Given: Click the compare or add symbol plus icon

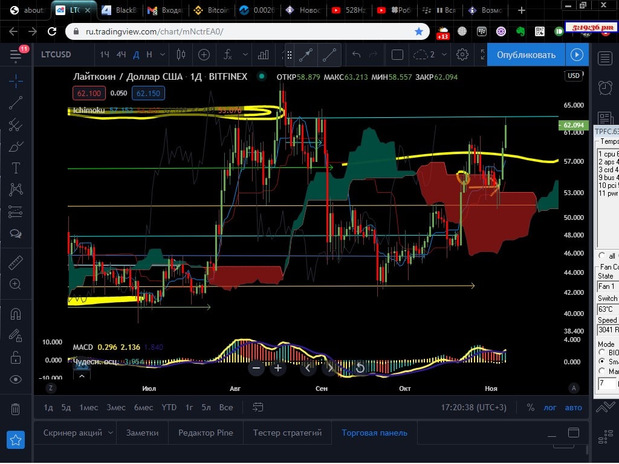Looking at the screenshot, I should tap(204, 55).
